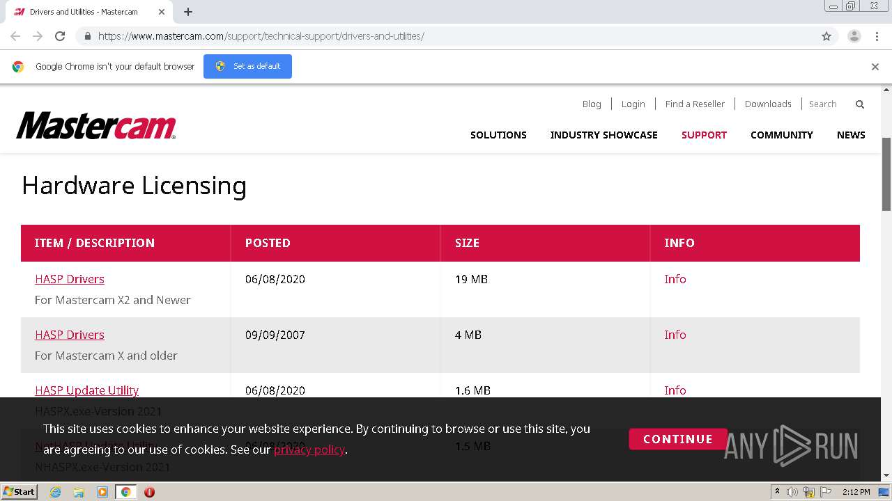This screenshot has height=501, width=892.
Task: Open the privacy policy link
Action: 309,450
